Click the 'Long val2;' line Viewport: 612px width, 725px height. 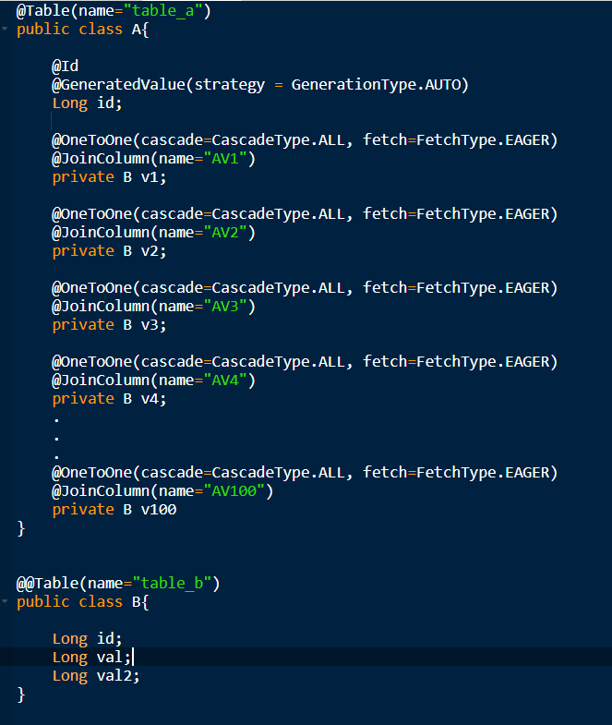pyautogui.click(x=96, y=676)
